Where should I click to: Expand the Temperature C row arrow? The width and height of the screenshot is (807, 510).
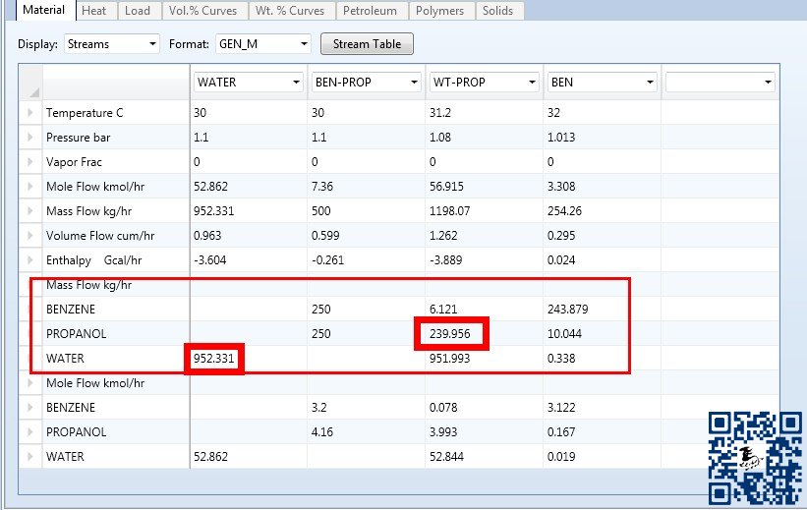point(30,113)
